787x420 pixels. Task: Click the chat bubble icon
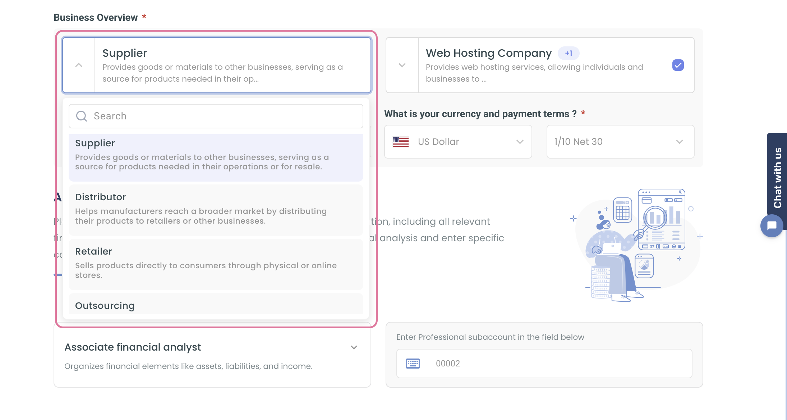772,226
